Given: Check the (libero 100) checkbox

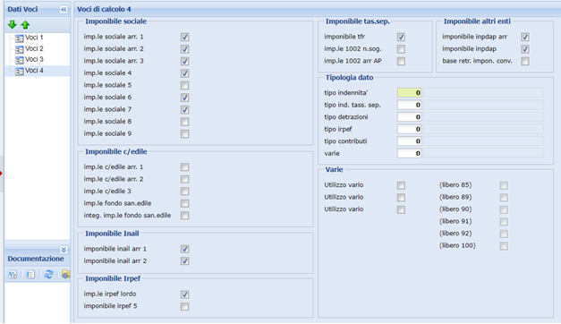Looking at the screenshot, I should tap(504, 246).
